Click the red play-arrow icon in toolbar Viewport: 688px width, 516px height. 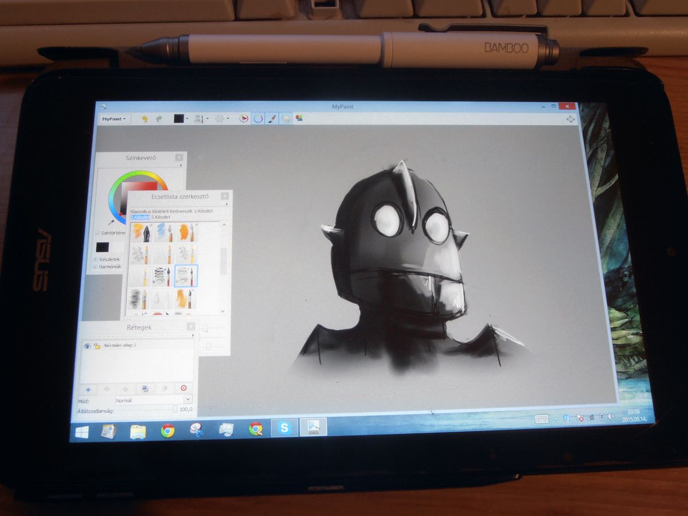244,119
